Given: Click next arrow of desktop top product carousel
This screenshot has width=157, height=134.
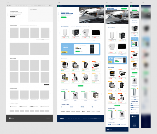Looking at the screenshot, I should (102, 33).
